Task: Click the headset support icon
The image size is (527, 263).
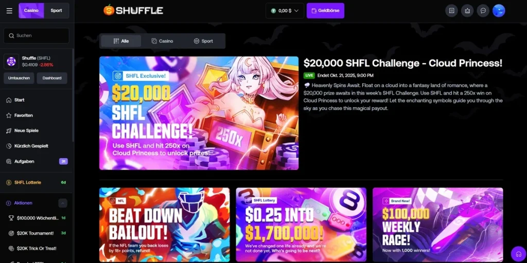Action: [x=518, y=254]
